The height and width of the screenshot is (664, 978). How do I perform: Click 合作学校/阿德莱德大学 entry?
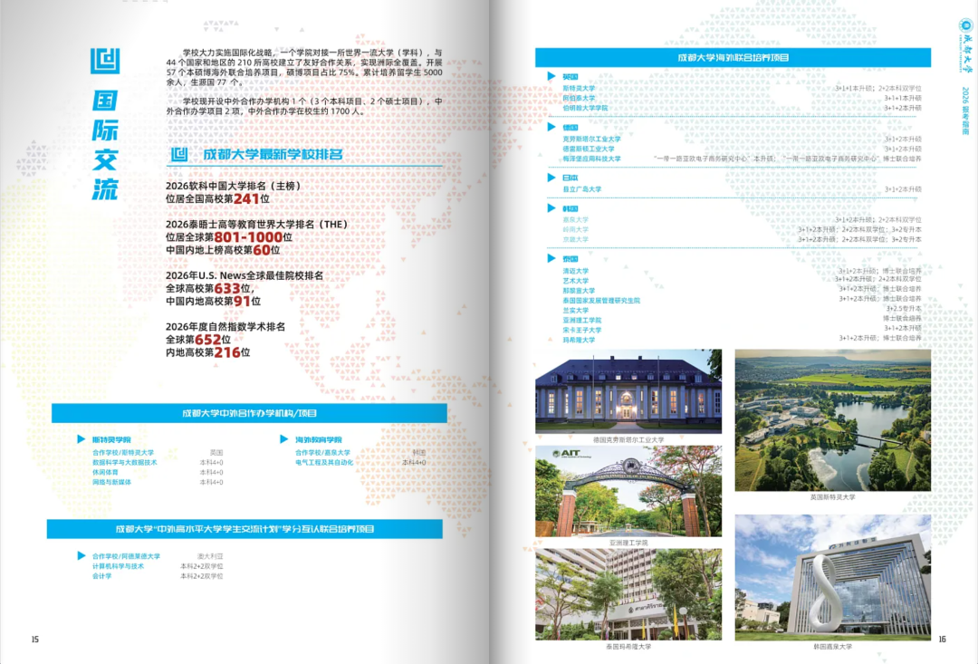tap(126, 556)
